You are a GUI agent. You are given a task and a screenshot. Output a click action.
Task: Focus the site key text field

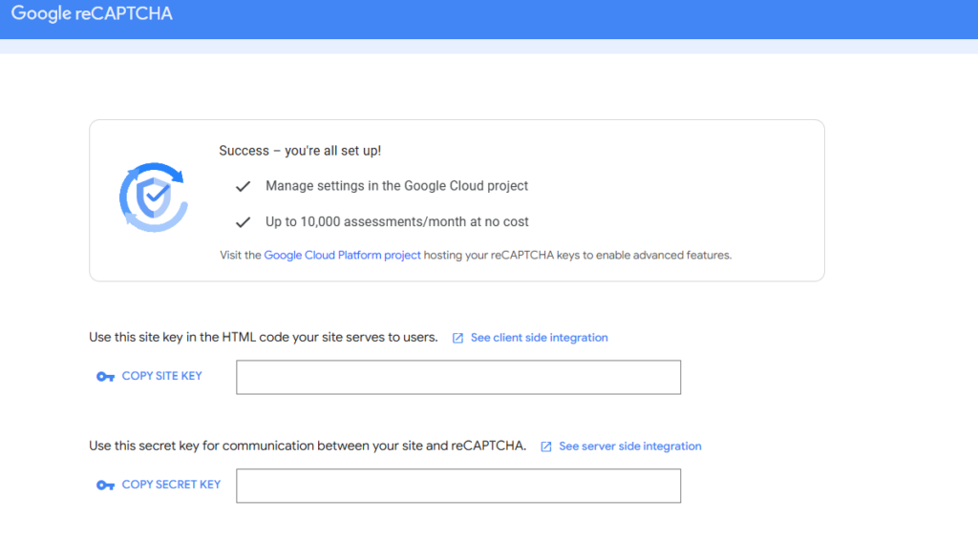point(458,377)
